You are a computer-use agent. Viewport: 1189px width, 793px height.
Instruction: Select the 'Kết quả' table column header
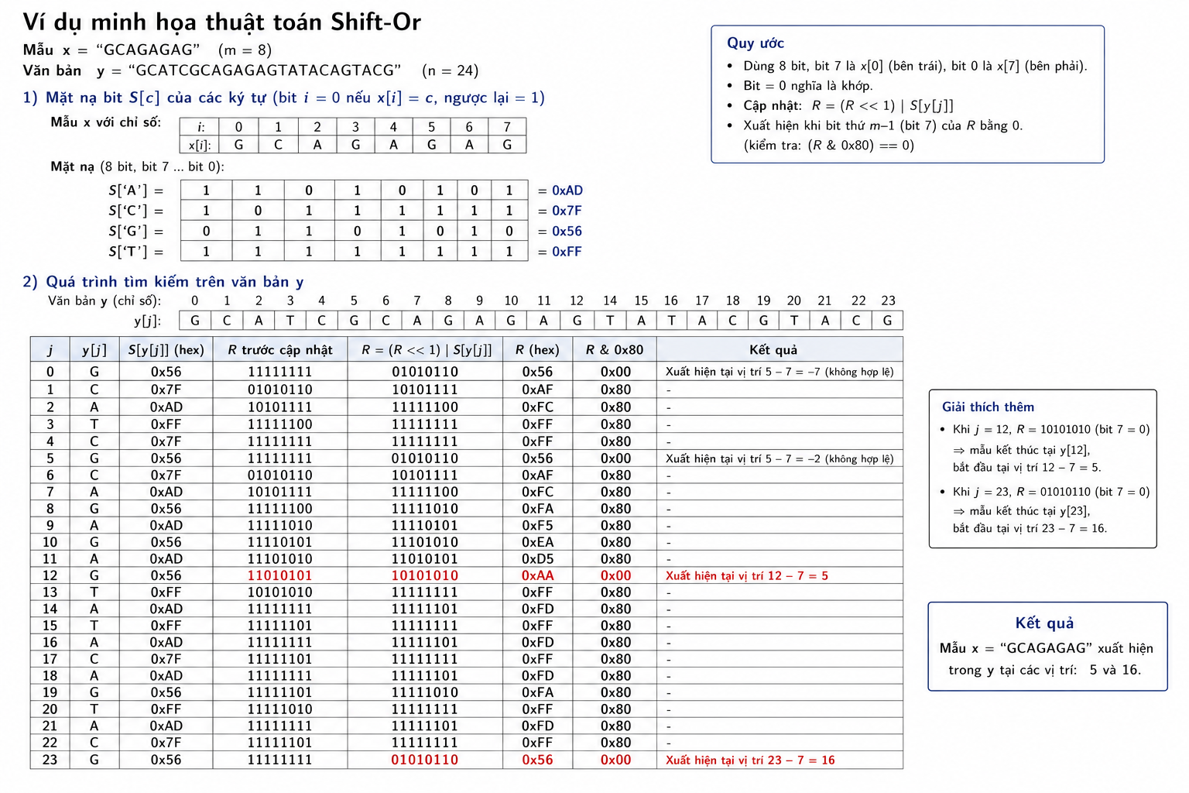pos(773,350)
